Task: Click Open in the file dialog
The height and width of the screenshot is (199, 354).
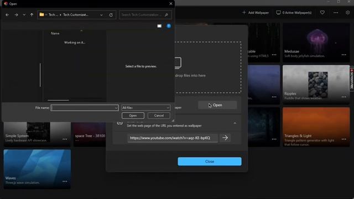Action: coord(133,116)
